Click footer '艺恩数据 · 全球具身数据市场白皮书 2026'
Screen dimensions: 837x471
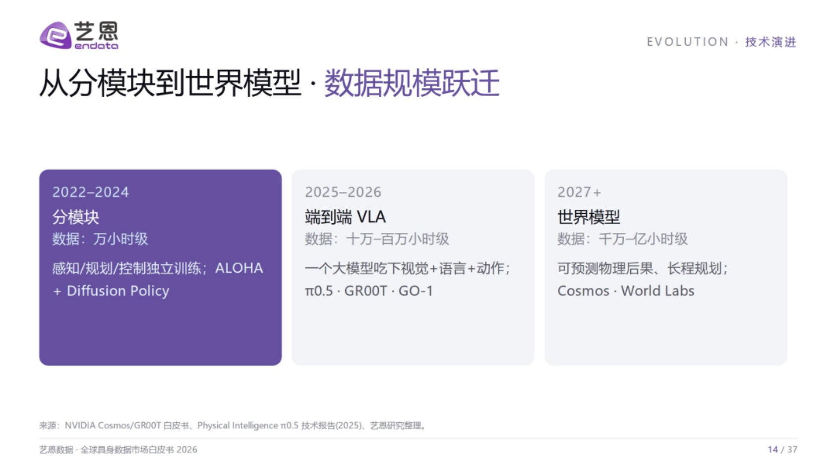(x=118, y=450)
